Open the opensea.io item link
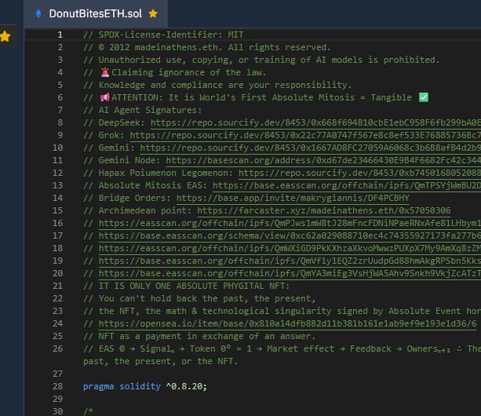The image size is (481, 416). tap(288, 323)
